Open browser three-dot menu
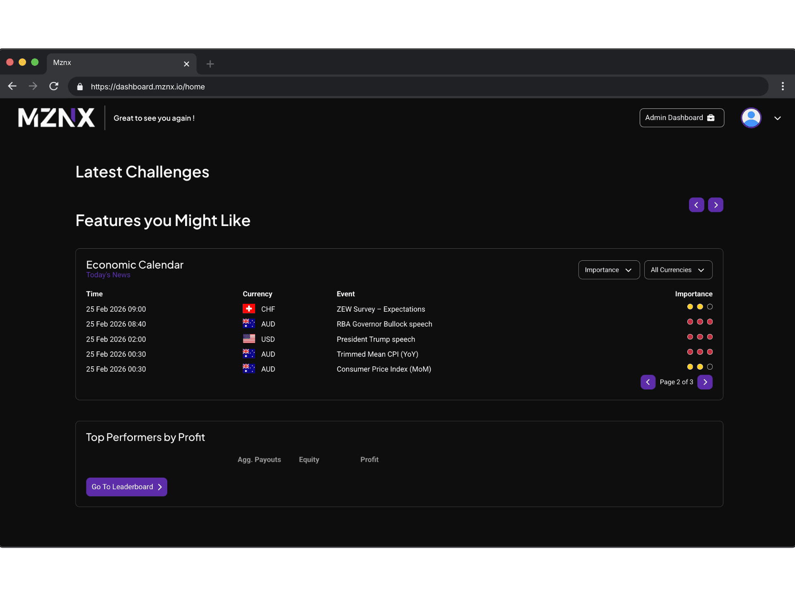The image size is (795, 596). click(x=782, y=86)
